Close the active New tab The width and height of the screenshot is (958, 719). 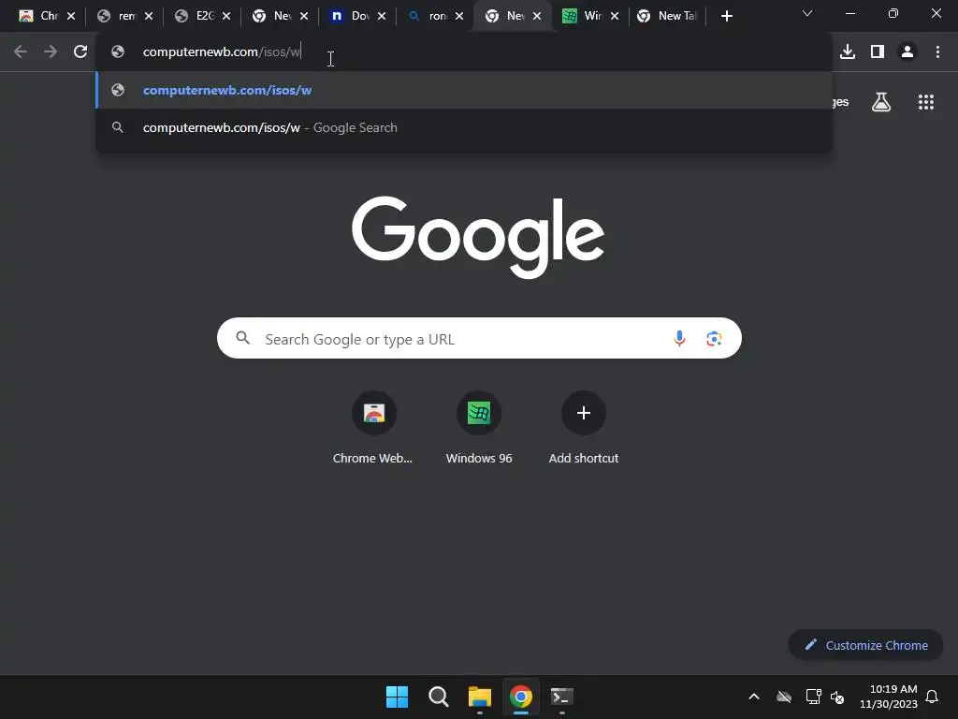[x=536, y=17]
